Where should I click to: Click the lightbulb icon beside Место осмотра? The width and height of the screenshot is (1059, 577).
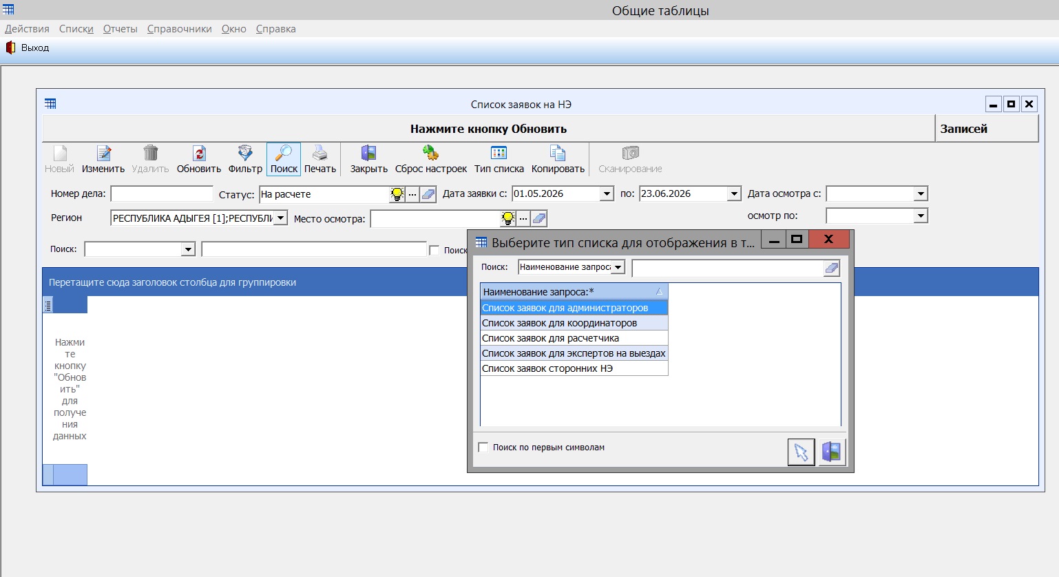tap(508, 219)
